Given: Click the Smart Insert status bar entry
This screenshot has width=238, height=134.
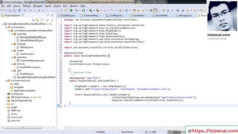Looking at the screenshot, I should click(x=127, y=132).
